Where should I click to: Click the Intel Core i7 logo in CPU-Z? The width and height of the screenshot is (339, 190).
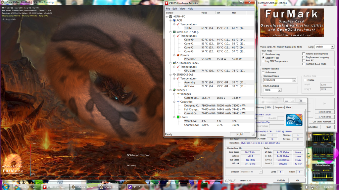pos(294,120)
